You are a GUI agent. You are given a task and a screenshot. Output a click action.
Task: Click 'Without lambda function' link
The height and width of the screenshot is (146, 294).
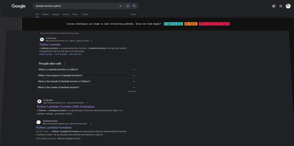pyautogui.click(x=69, y=139)
